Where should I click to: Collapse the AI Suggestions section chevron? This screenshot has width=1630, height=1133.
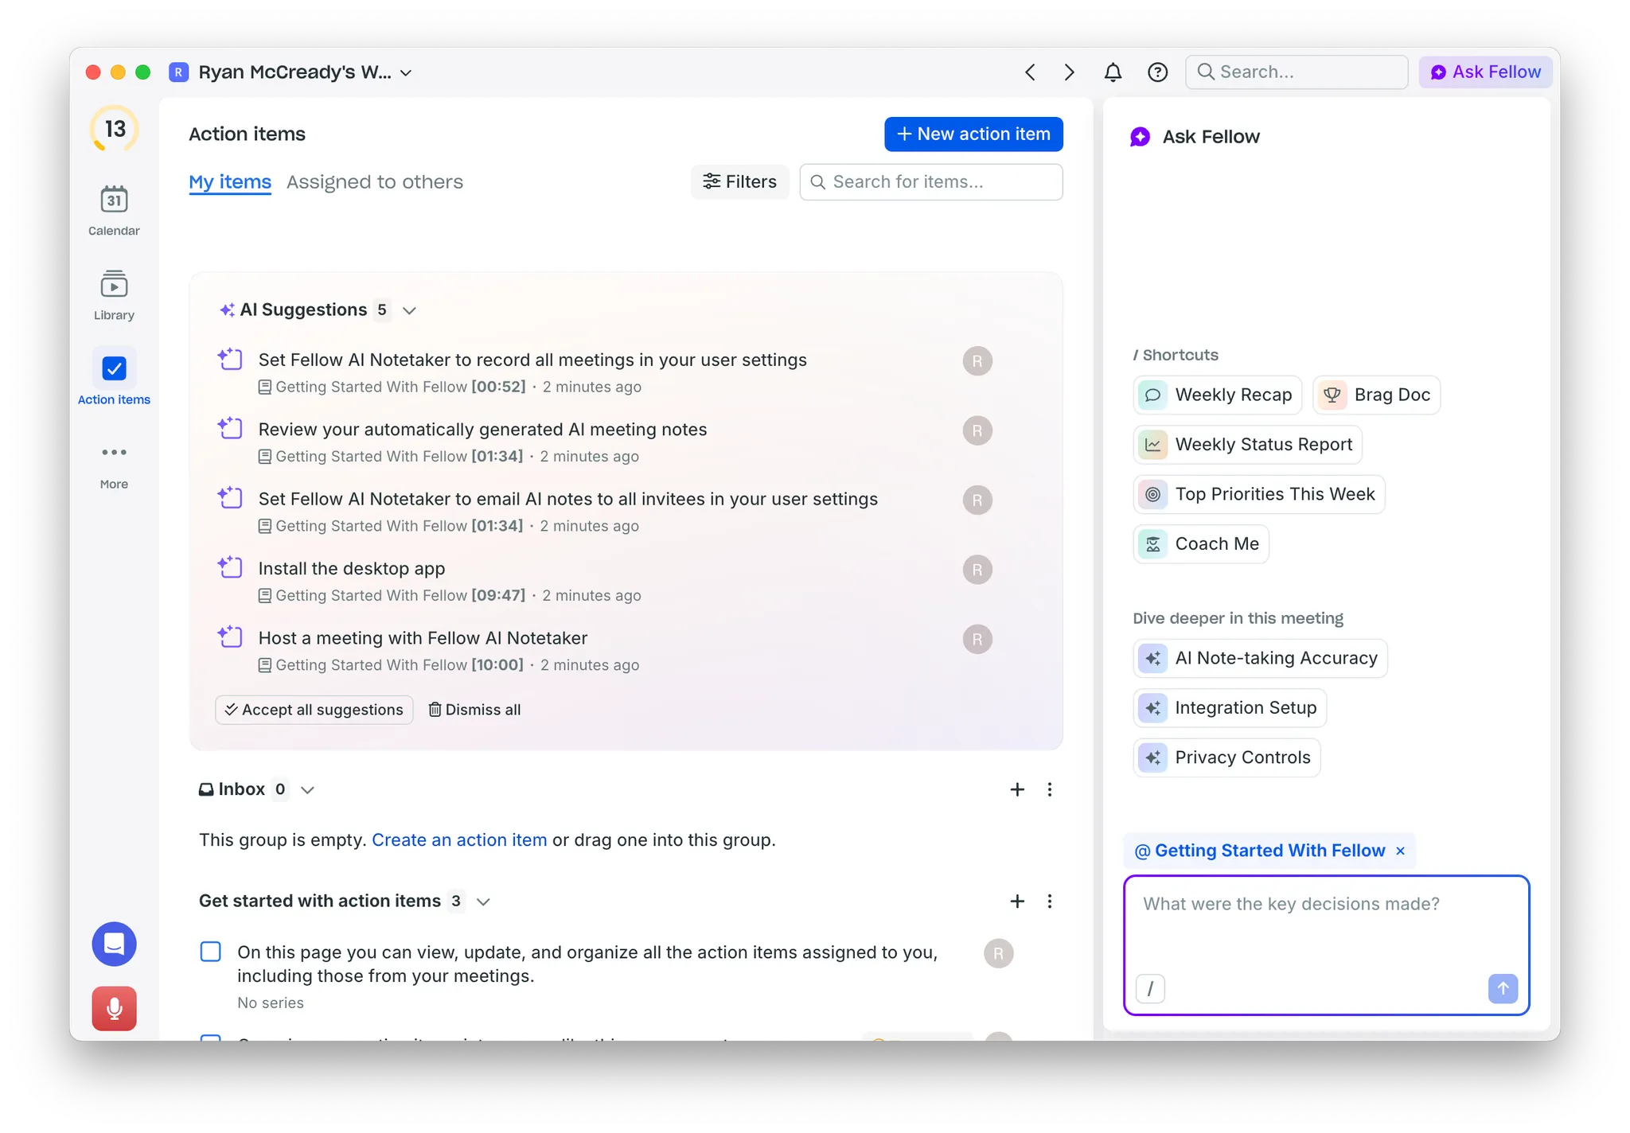(x=409, y=310)
